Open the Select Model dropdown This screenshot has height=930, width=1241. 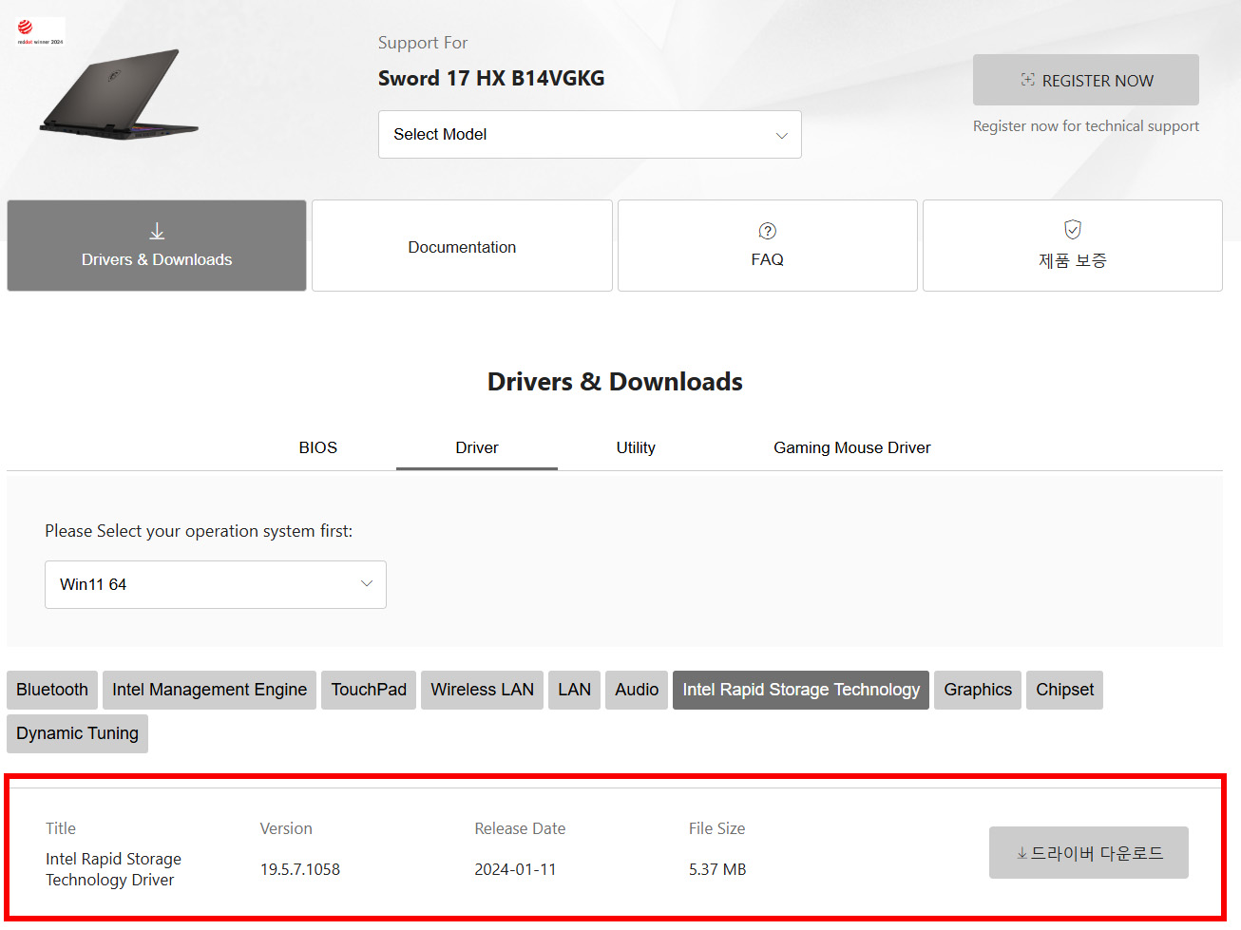(x=589, y=135)
